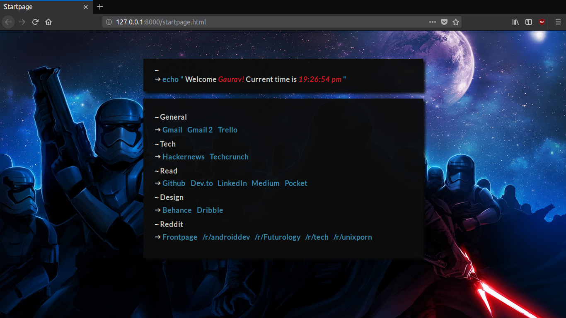Click the '~ Tech' heading
Image resolution: width=566 pixels, height=318 pixels.
pyautogui.click(x=165, y=144)
